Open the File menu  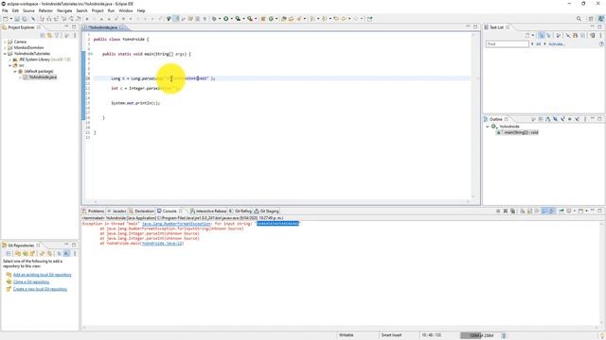click(x=5, y=10)
